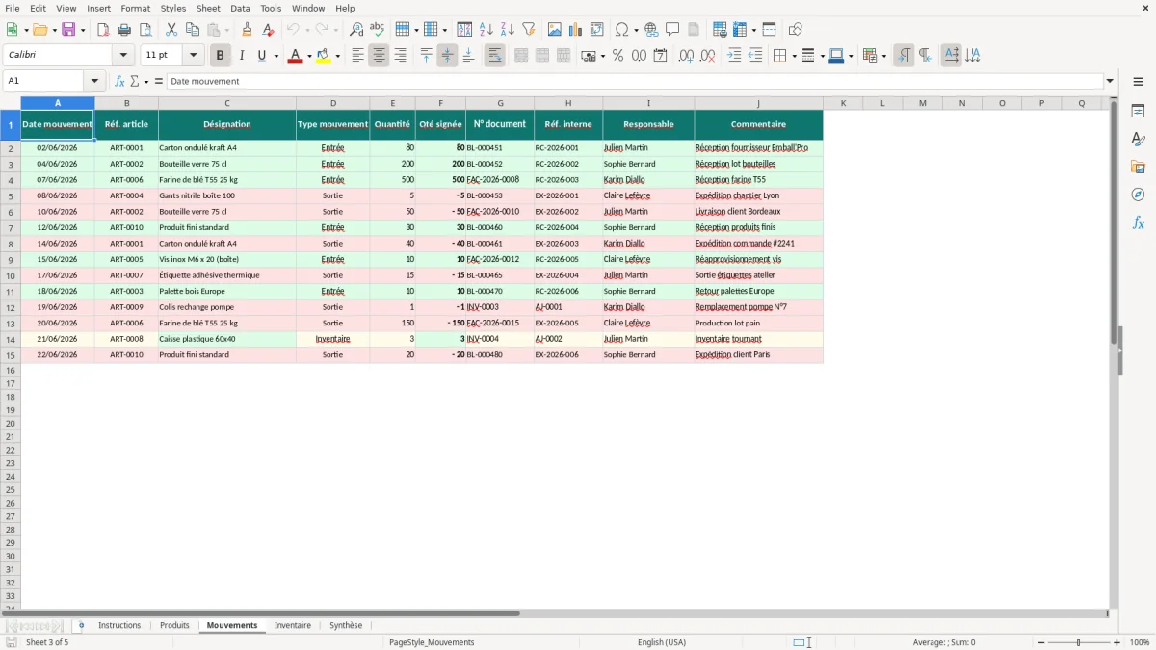Insert an image via picture icon
Image resolution: width=1156 pixels, height=650 pixels.
tap(555, 30)
